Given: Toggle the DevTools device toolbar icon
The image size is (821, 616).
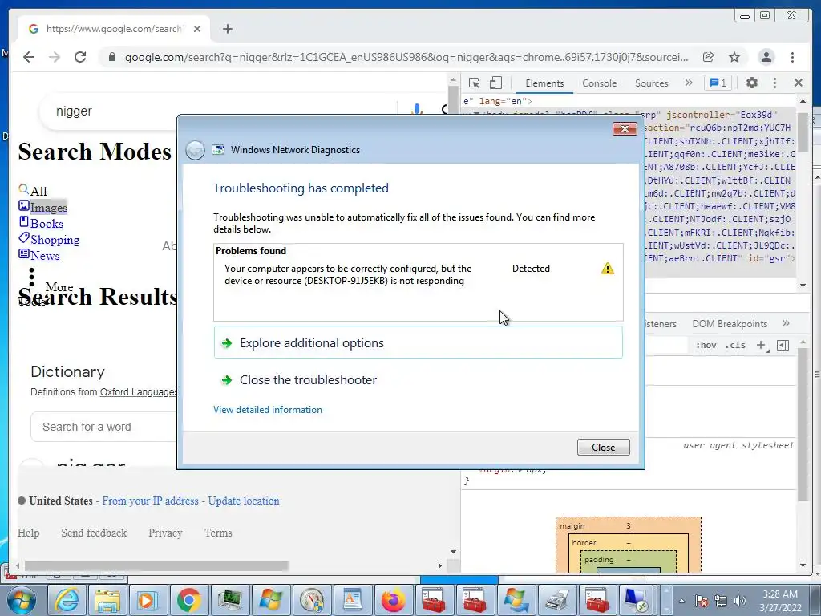Looking at the screenshot, I should [x=495, y=83].
